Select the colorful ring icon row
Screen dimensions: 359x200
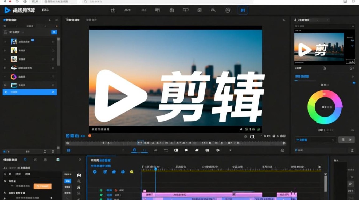click(x=30, y=77)
